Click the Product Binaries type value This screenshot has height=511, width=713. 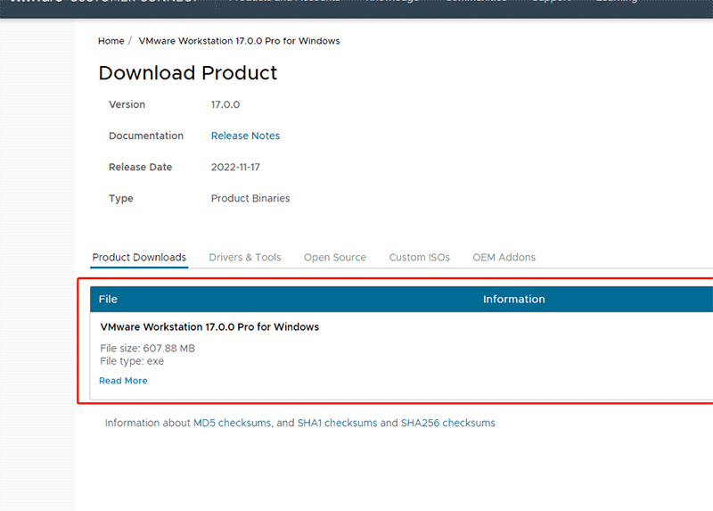(250, 198)
